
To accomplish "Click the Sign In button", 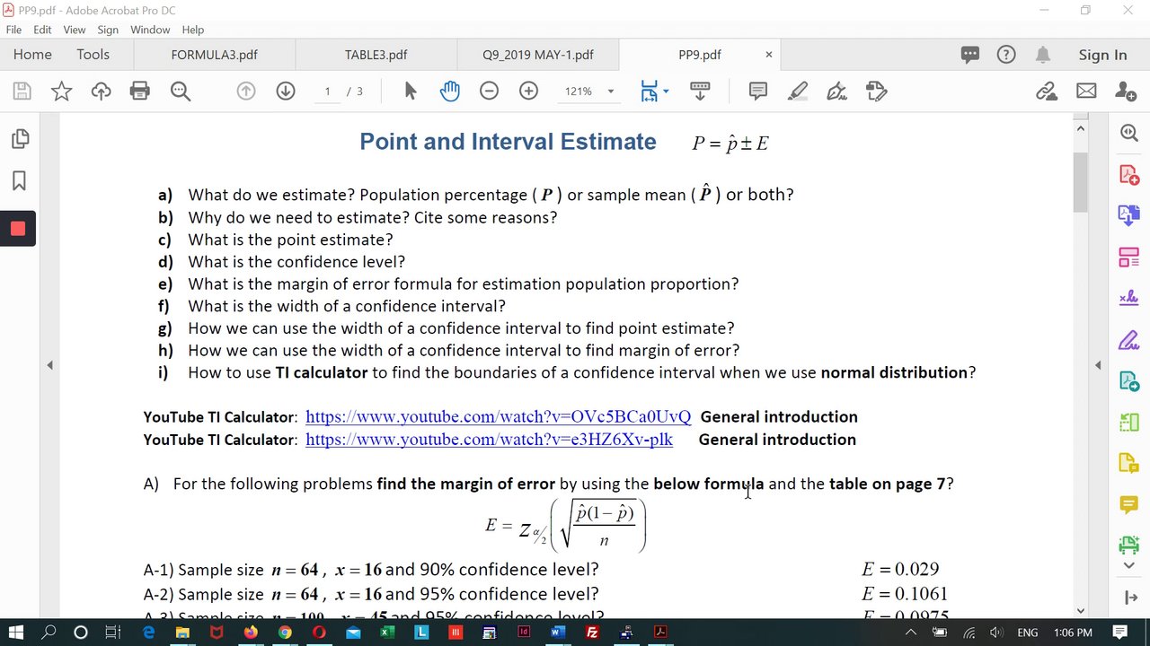I will [x=1102, y=55].
